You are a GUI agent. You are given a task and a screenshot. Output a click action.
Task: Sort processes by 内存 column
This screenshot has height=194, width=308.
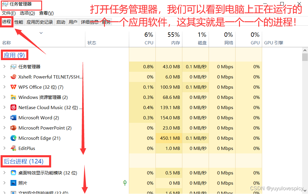169,39
